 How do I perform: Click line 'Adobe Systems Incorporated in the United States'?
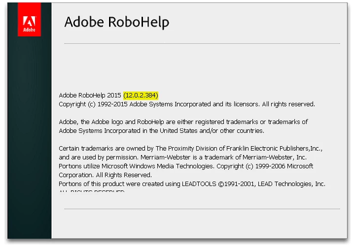coord(161,130)
